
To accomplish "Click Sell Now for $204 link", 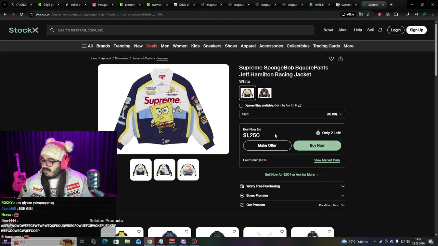I will click(292, 175).
